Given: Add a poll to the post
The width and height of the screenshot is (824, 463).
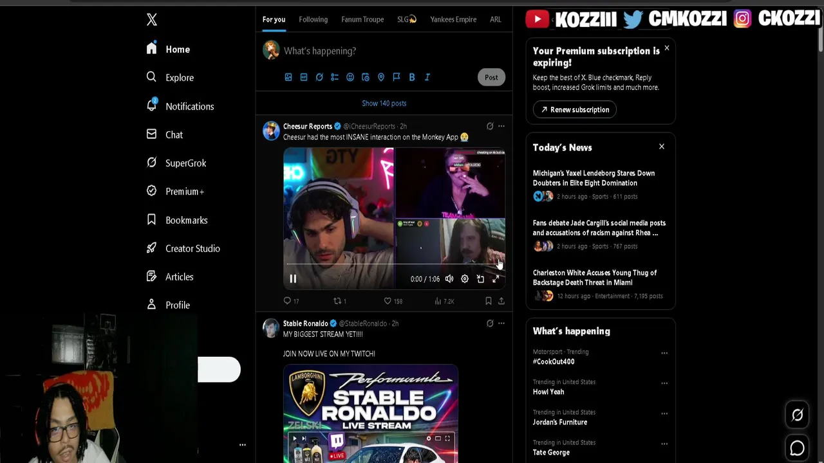Looking at the screenshot, I should point(335,77).
